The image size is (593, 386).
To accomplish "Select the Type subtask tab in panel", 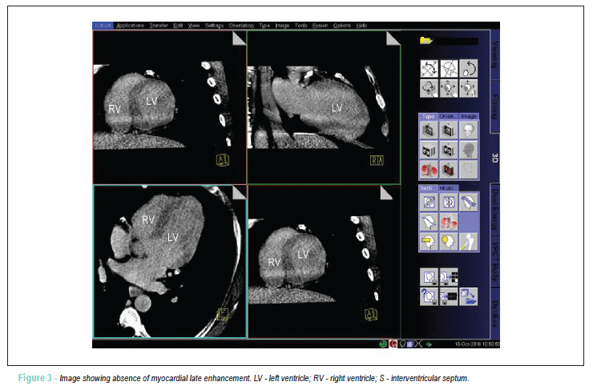I will point(428,116).
